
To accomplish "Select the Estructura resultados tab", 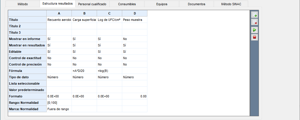I will pyautogui.click(x=58, y=4).
